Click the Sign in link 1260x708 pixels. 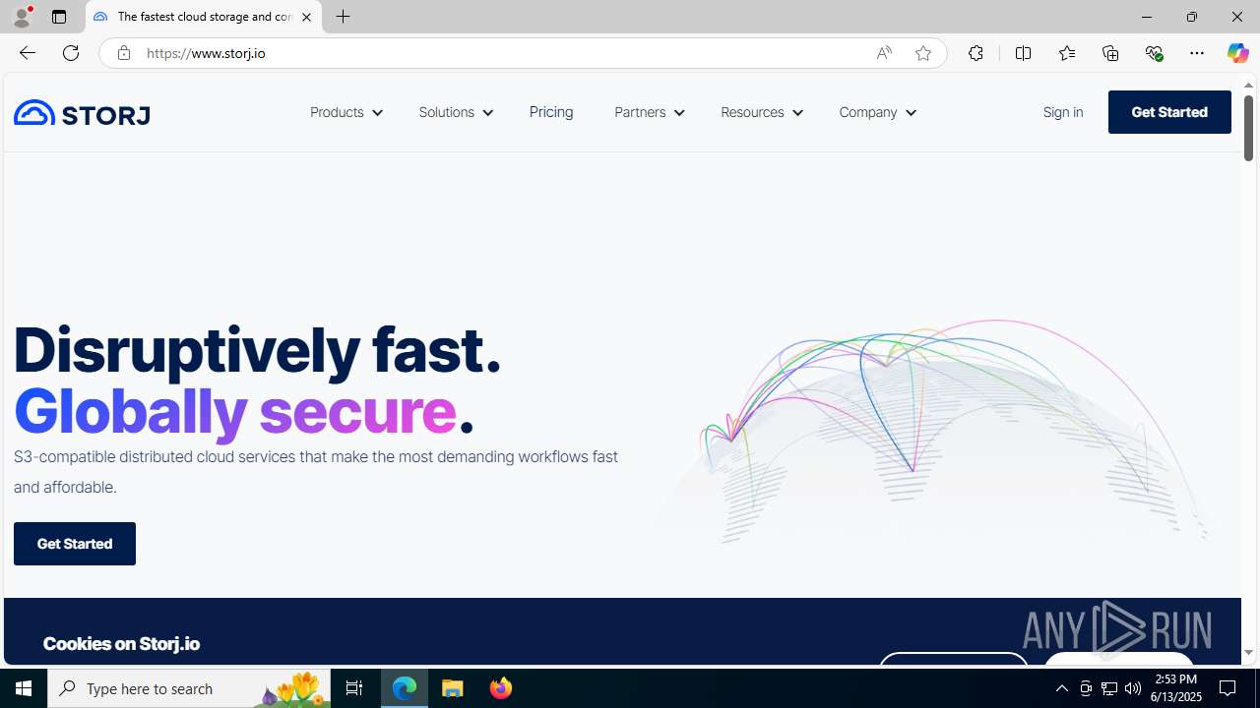click(1063, 112)
